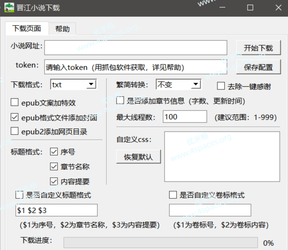Switch to the 帮助 tab

pos(62,29)
